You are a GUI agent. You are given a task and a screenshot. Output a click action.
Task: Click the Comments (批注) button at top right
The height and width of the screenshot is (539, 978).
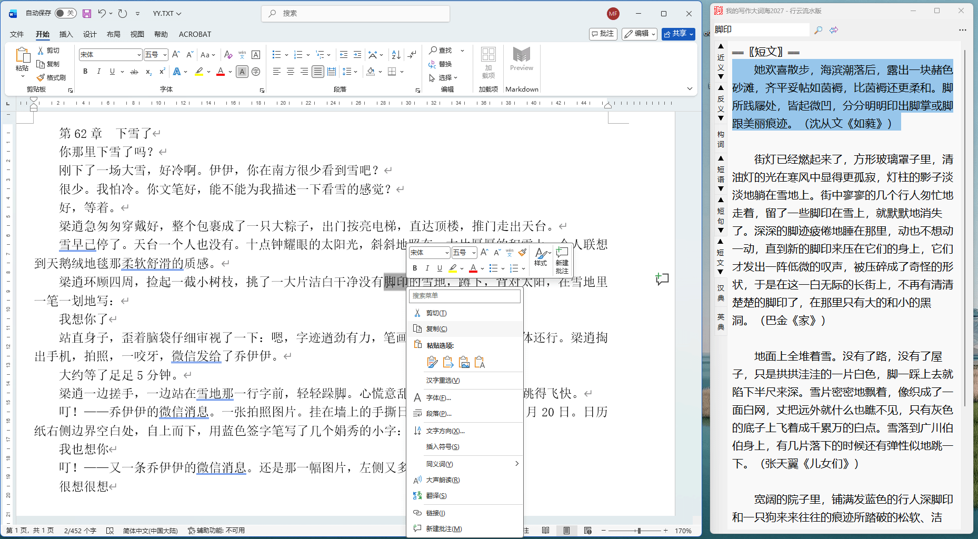[603, 34]
